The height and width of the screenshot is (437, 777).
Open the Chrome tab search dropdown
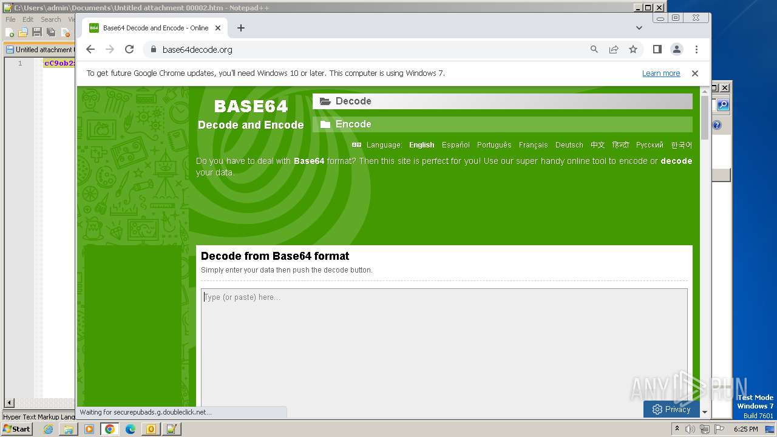click(639, 28)
